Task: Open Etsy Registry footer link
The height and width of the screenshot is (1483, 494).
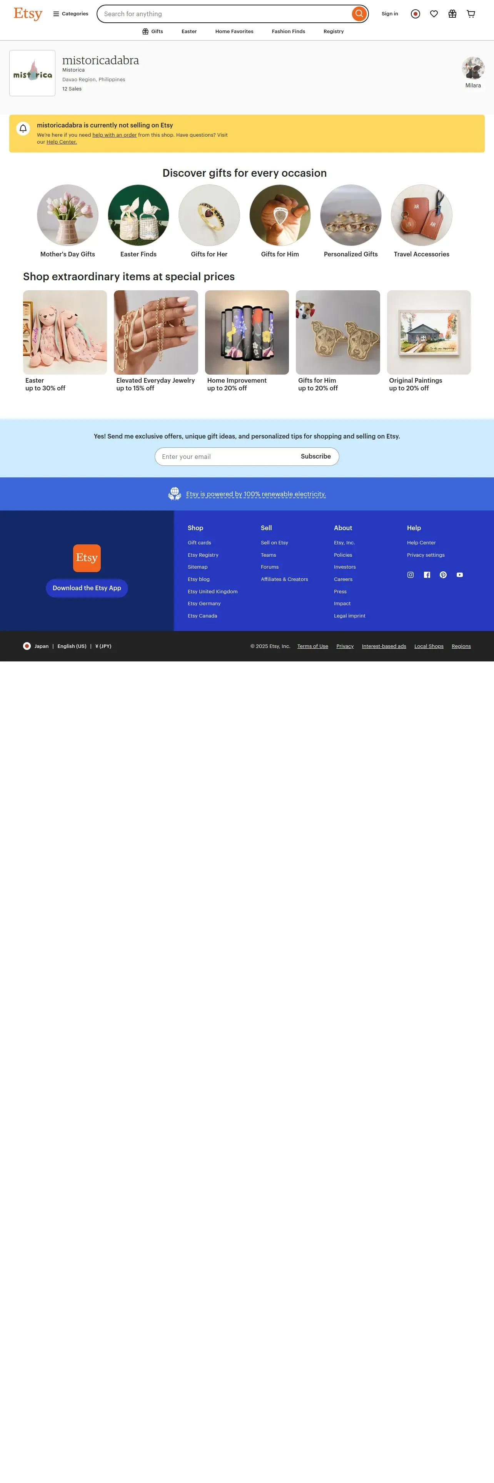Action: coord(203,555)
